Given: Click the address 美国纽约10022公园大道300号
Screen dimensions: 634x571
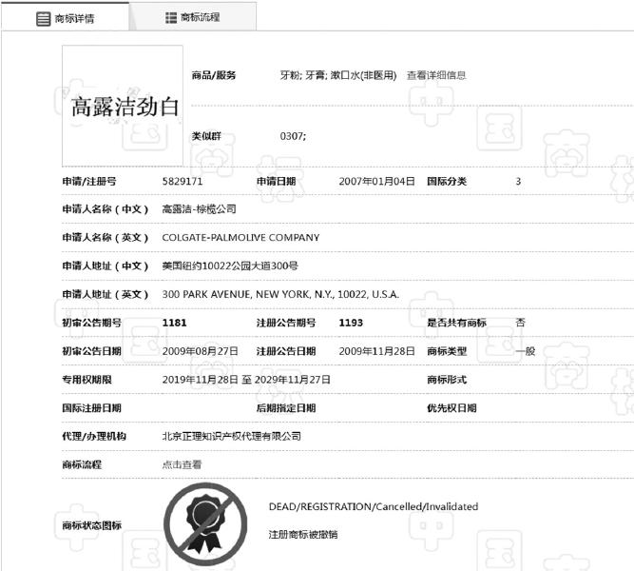Looking at the screenshot, I should (x=230, y=266).
